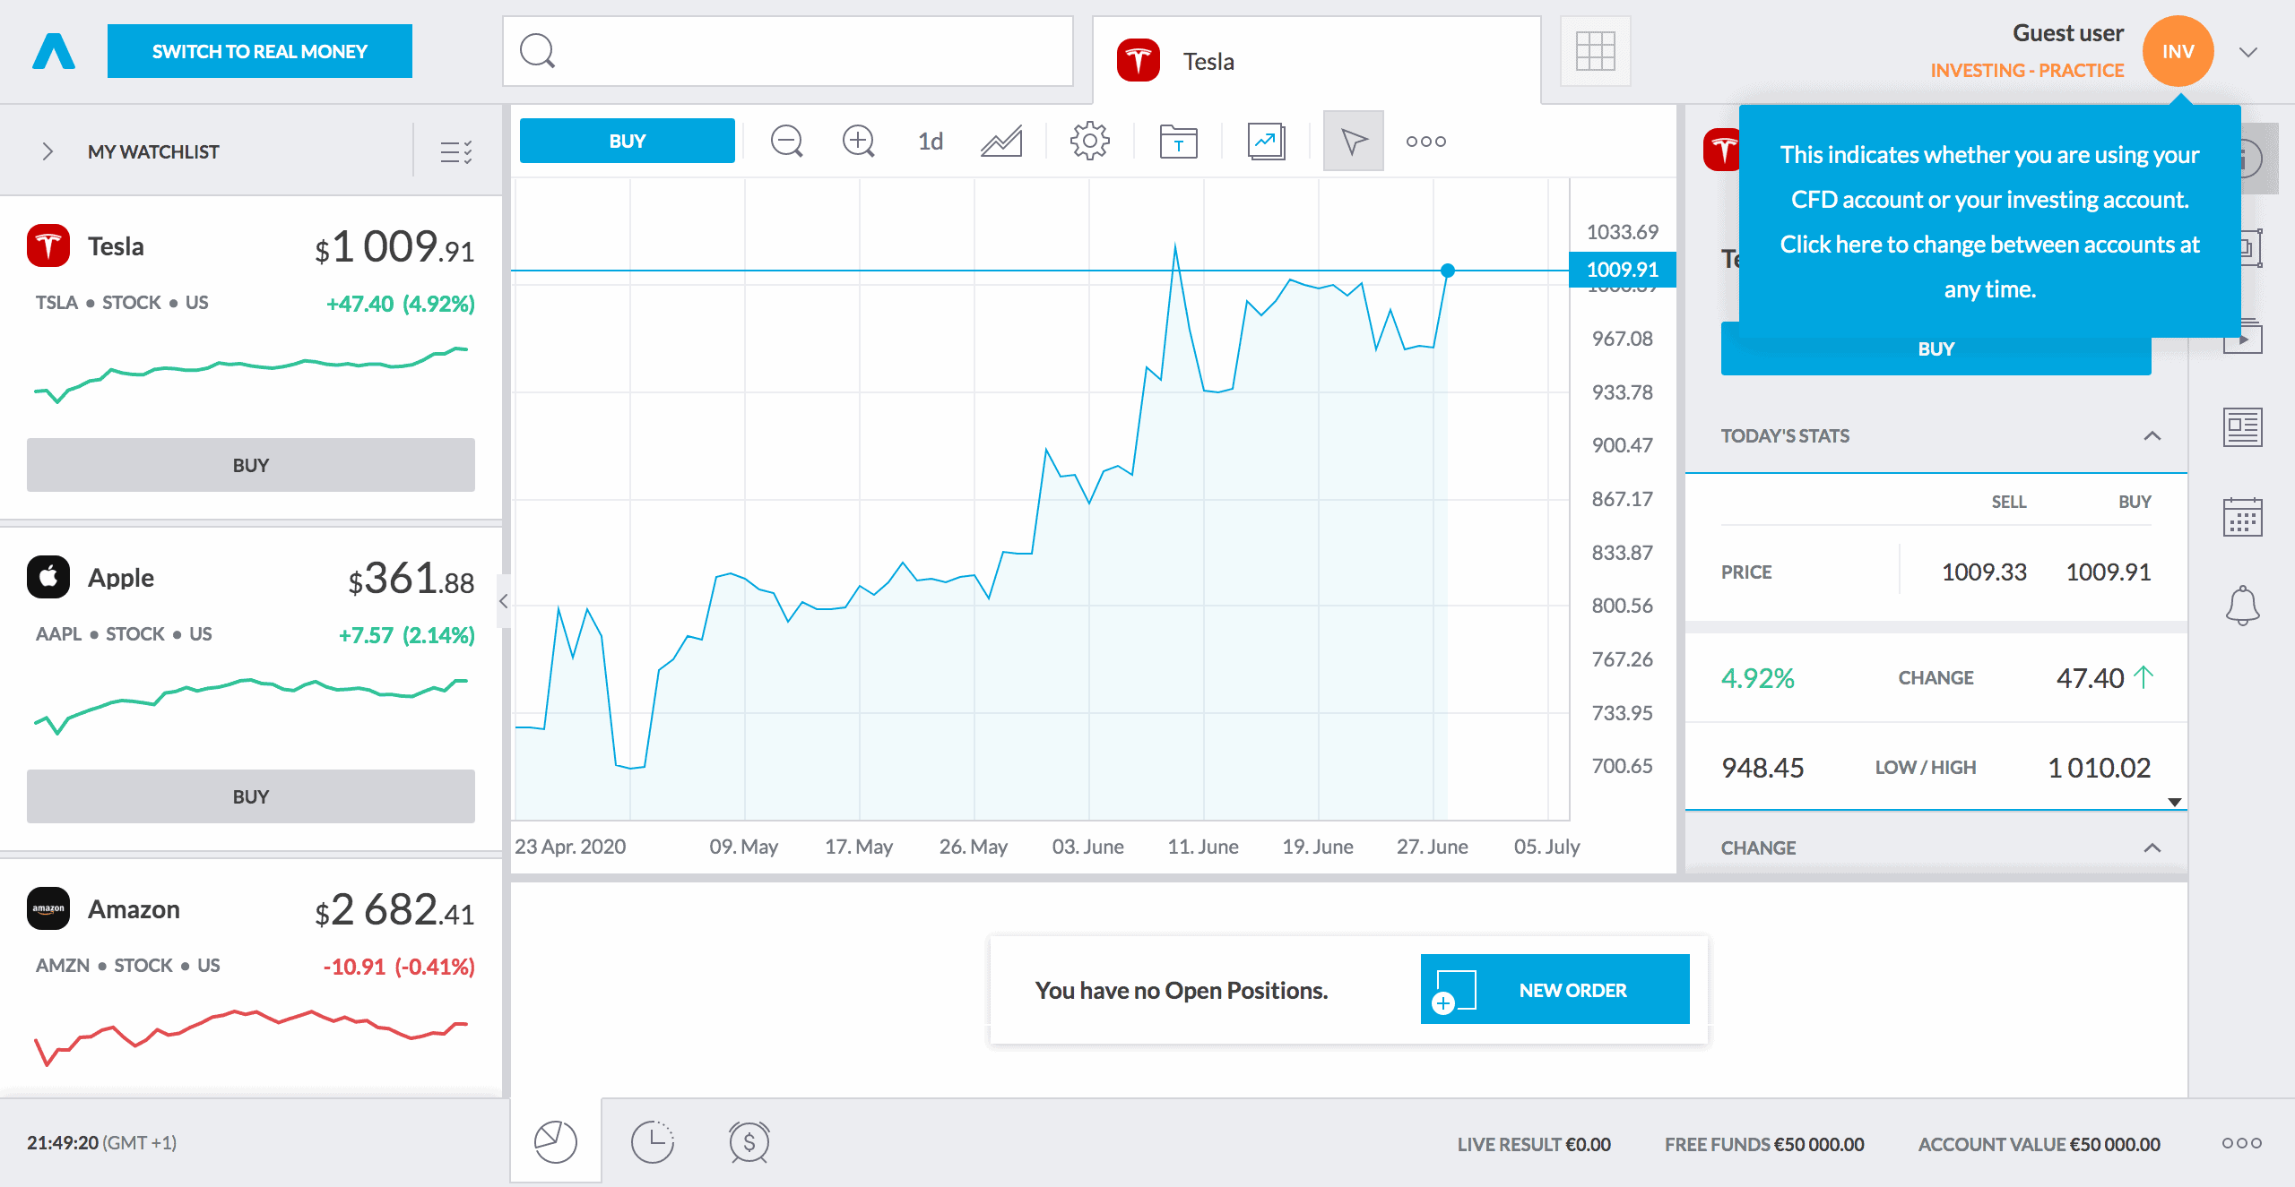Select the Tesla chart tab
This screenshot has height=1187, width=2295.
pos(1317,61)
